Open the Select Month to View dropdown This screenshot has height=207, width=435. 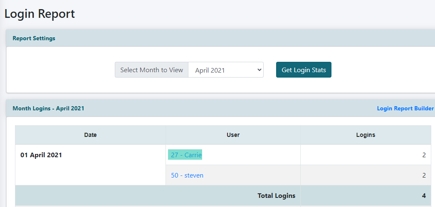(226, 70)
